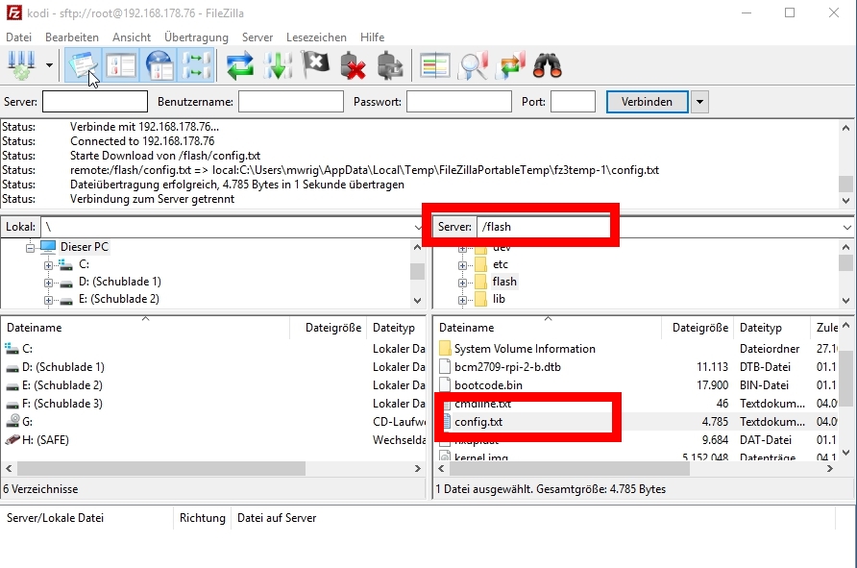Toggle the local directory tree view

[121, 66]
